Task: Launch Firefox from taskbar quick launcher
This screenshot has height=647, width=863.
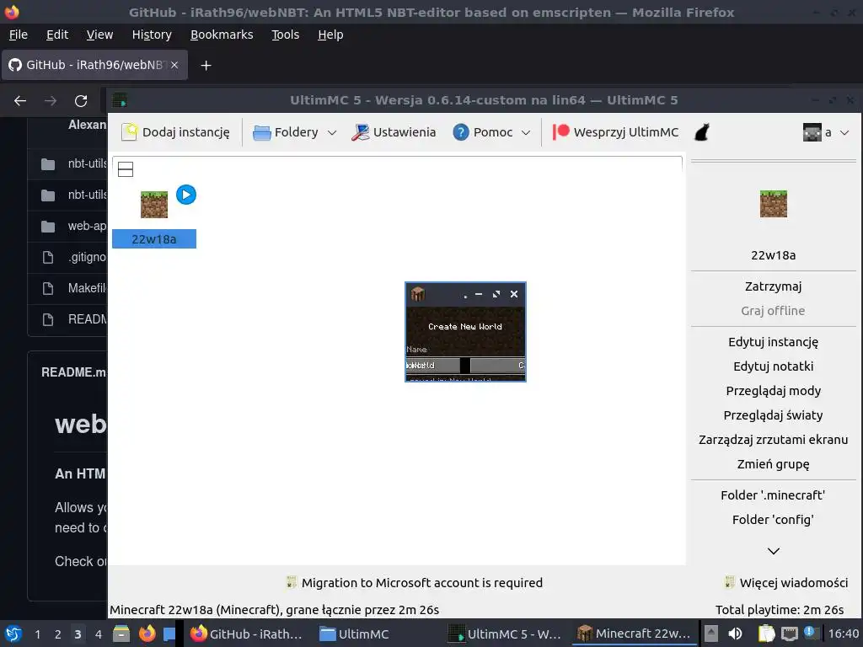Action: 147,634
